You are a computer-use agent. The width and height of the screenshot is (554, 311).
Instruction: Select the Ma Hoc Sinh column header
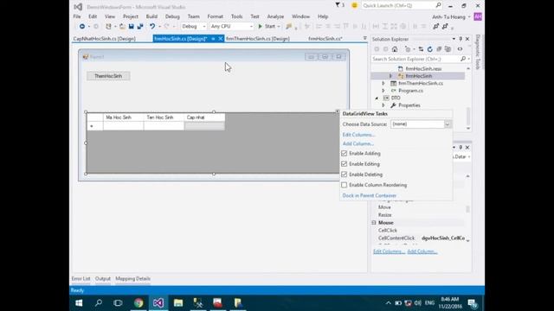(x=123, y=117)
